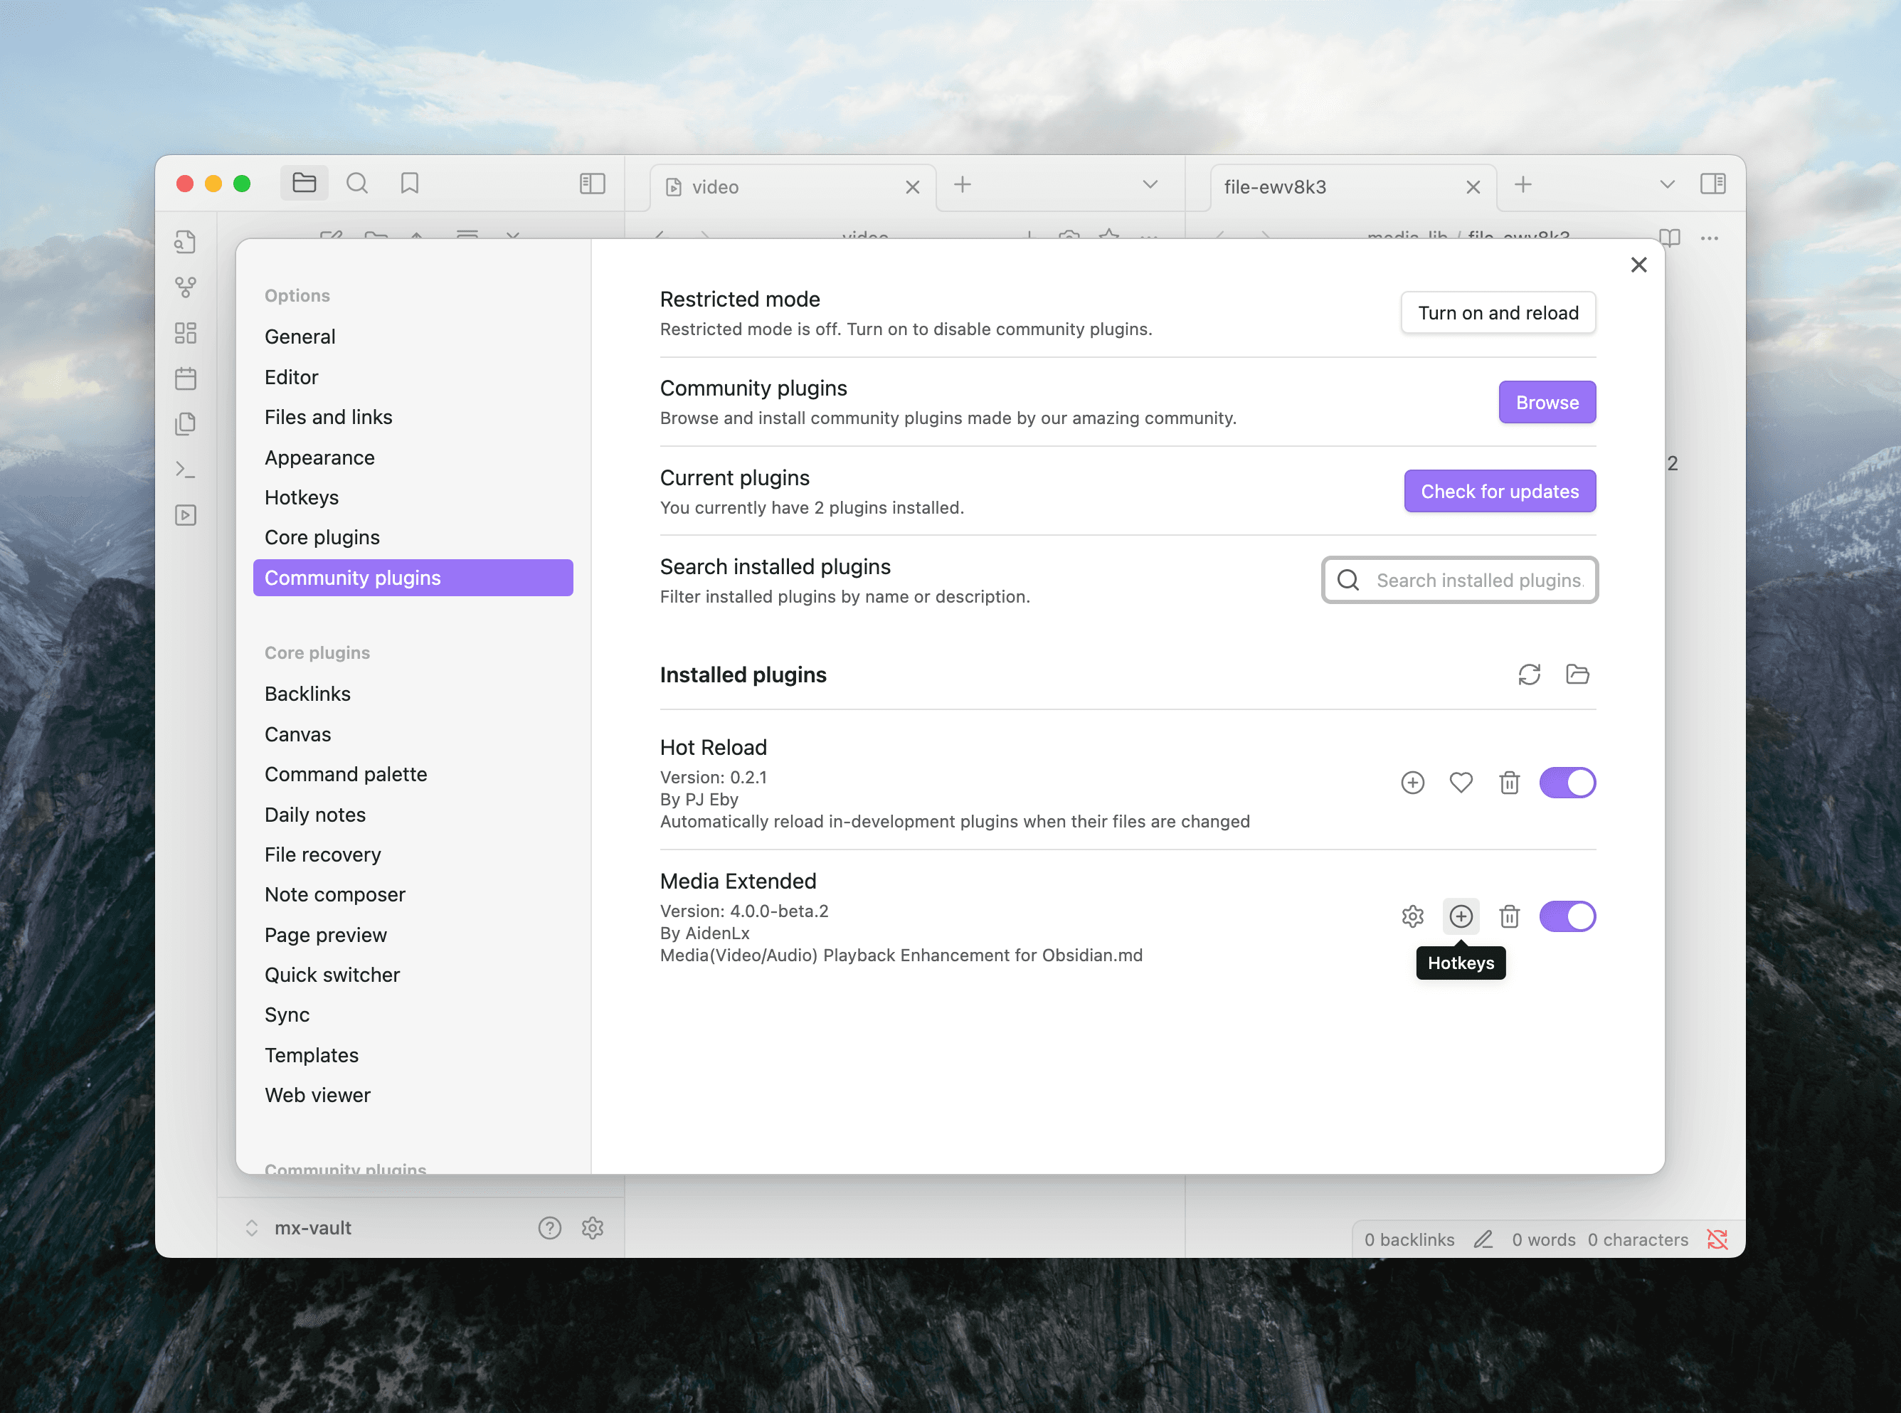Expand the mx-vault vault switcher

tap(300, 1227)
